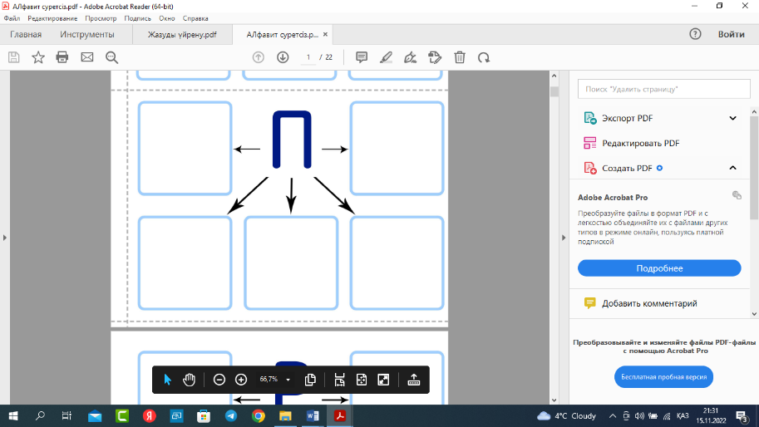Click the tools search input field
This screenshot has height=427, width=759.
coord(658,88)
